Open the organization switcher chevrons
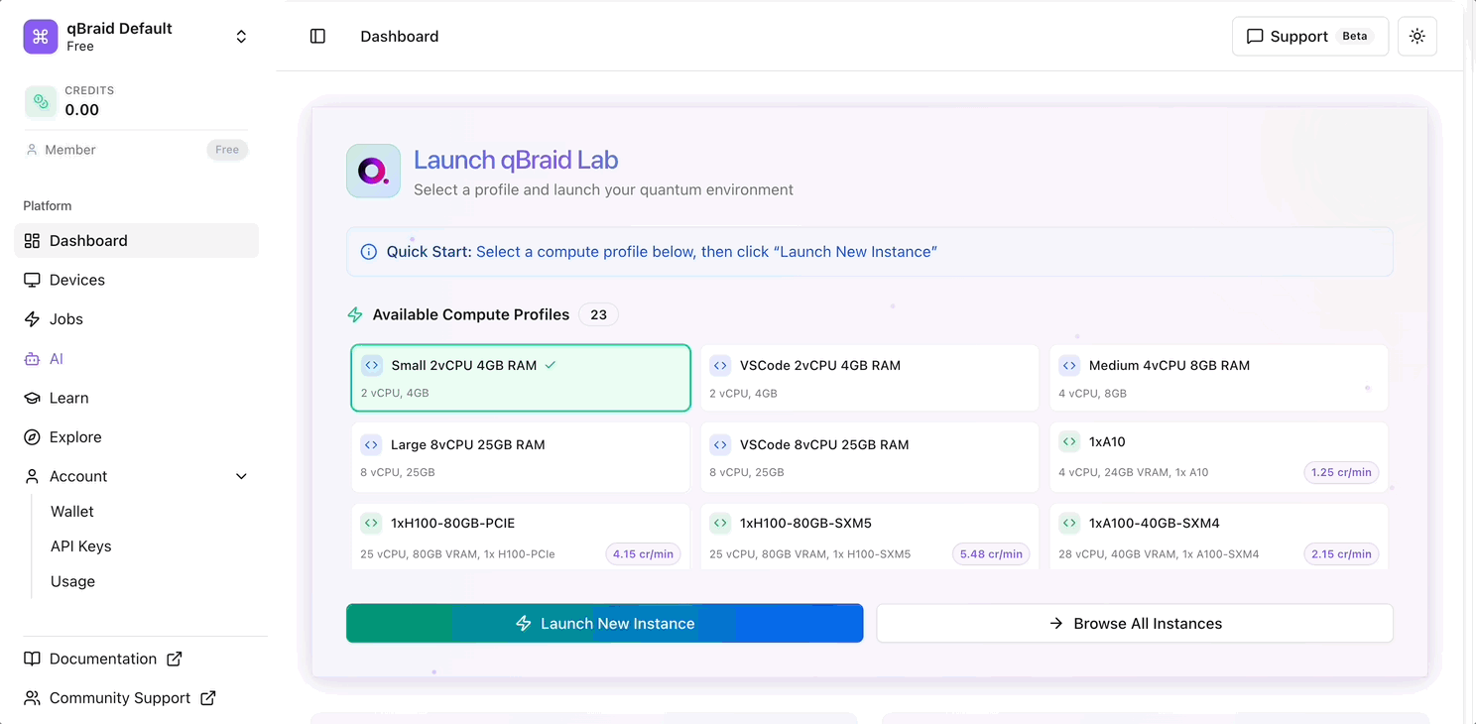This screenshot has height=724, width=1476. 241,37
